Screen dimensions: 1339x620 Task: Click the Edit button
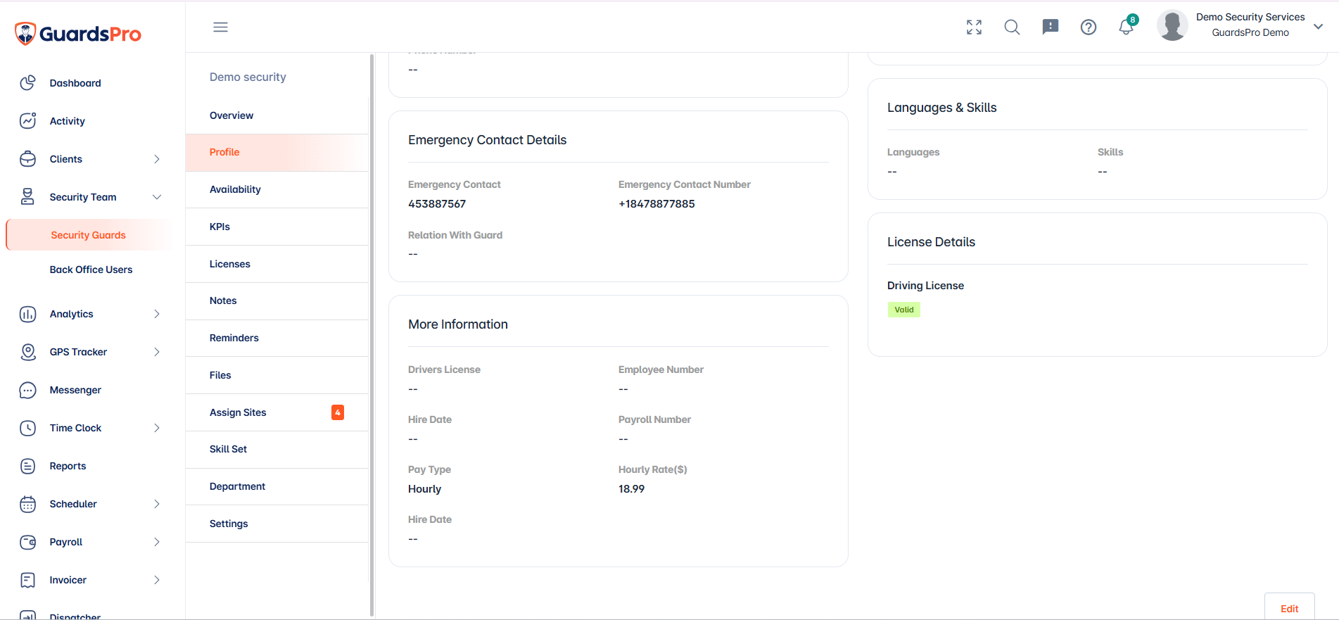(x=1289, y=608)
